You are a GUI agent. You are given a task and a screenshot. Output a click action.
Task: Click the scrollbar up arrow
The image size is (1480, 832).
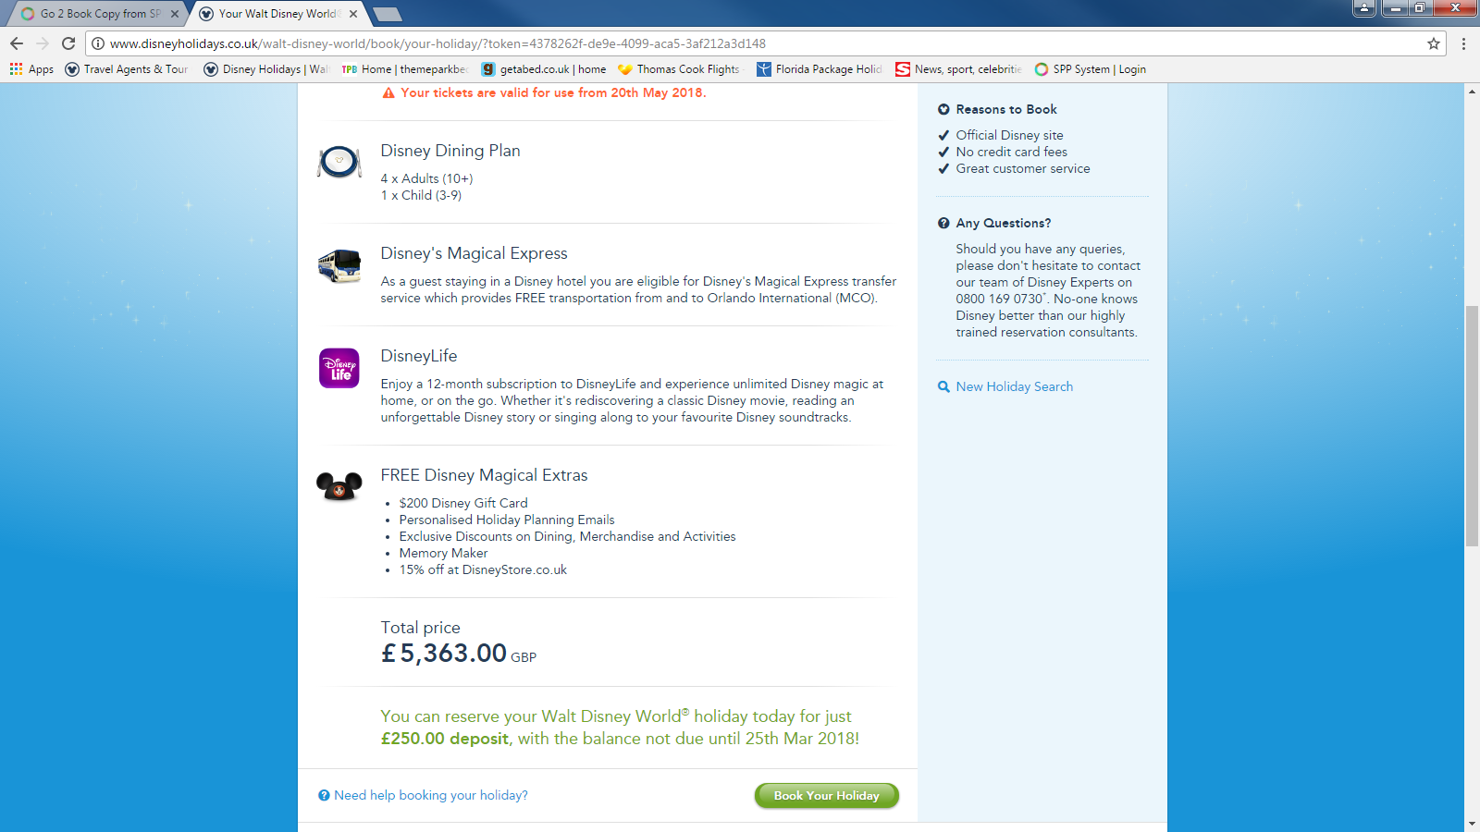click(1472, 91)
